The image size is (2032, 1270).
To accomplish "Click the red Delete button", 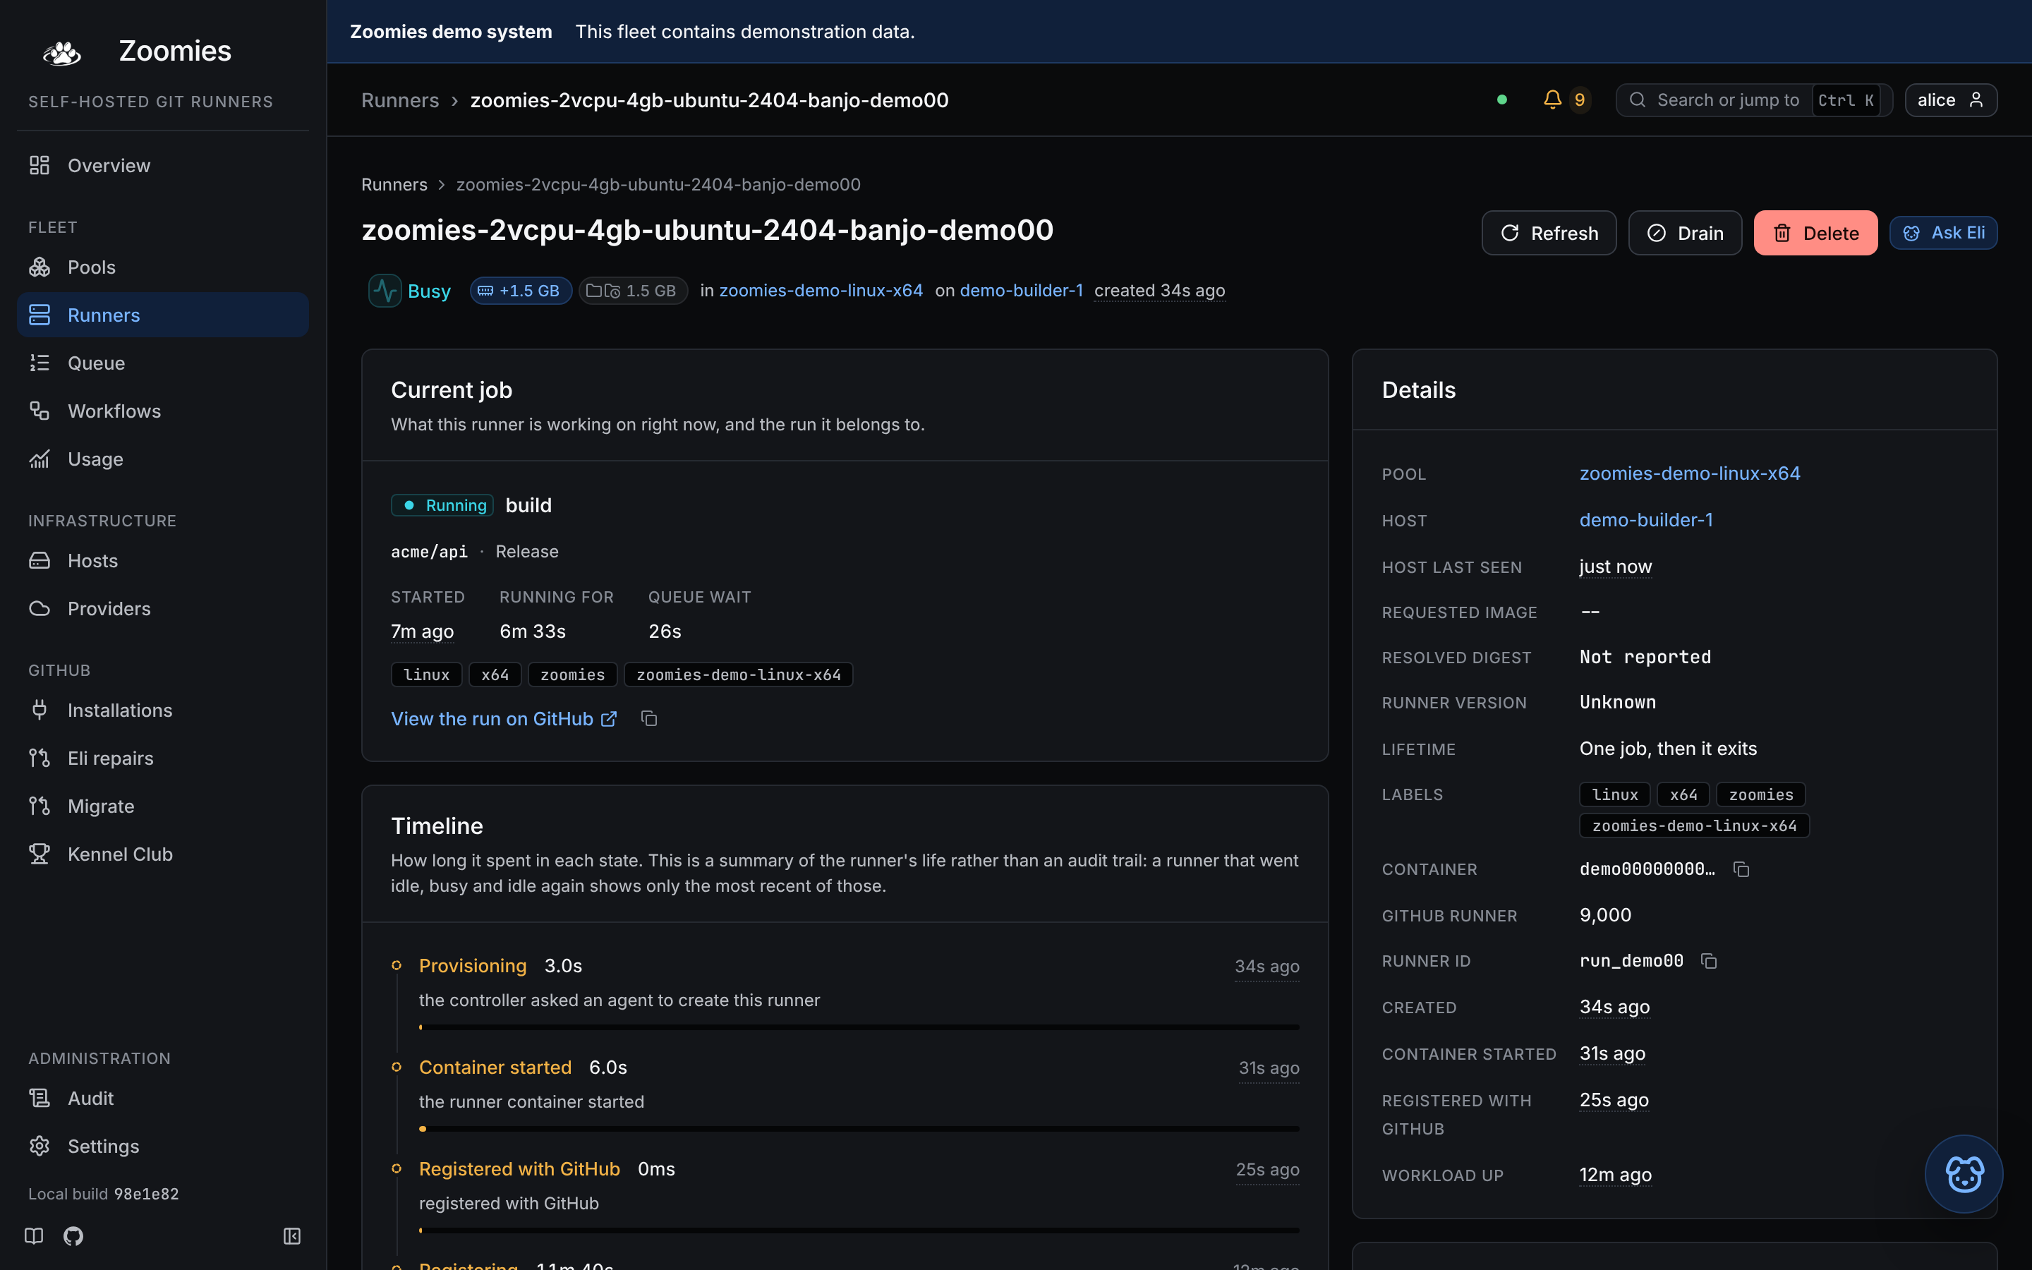I will tap(1815, 233).
